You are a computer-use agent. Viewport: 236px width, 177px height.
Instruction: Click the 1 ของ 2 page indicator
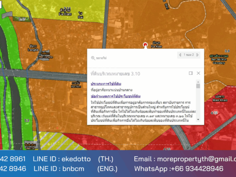click(189, 55)
